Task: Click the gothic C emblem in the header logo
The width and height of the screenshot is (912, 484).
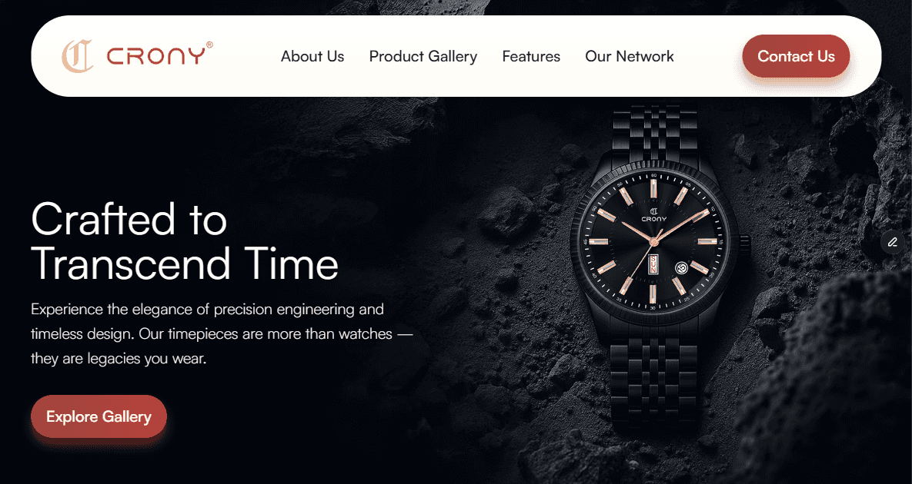Action: click(78, 56)
